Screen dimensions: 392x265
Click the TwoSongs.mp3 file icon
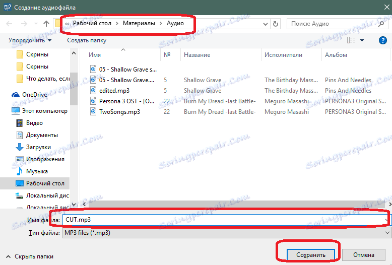(x=93, y=111)
